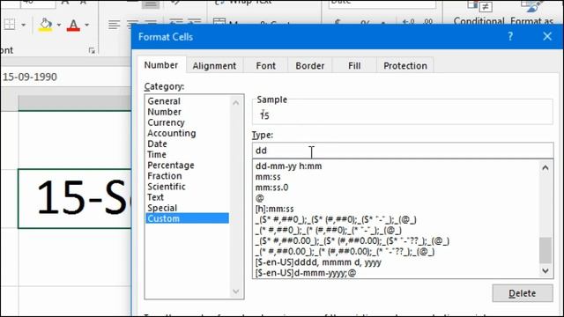This screenshot has height=317, width=564.
Task: Click the Type list scrollbar thumb
Action: [545, 250]
